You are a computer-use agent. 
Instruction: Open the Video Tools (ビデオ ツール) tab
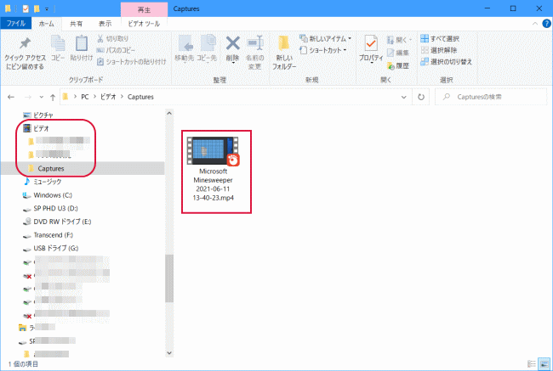[144, 24]
